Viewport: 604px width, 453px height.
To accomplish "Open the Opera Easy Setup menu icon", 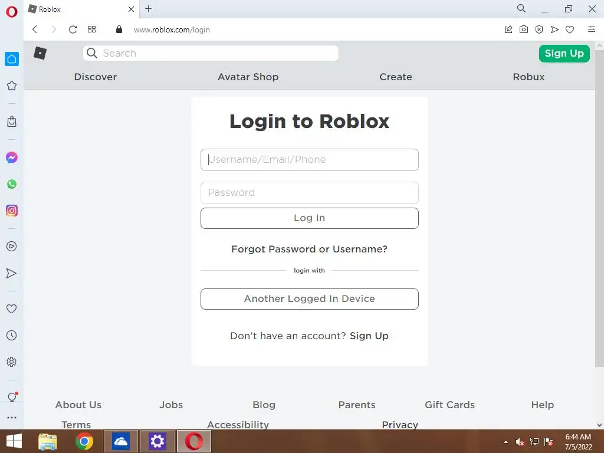I will pyautogui.click(x=592, y=29).
